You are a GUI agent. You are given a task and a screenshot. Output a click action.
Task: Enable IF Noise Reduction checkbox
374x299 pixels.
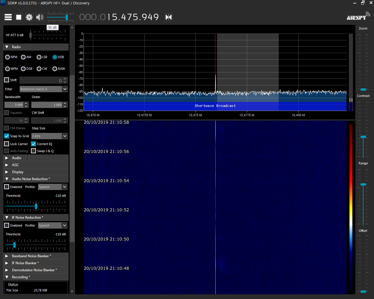click(7, 225)
